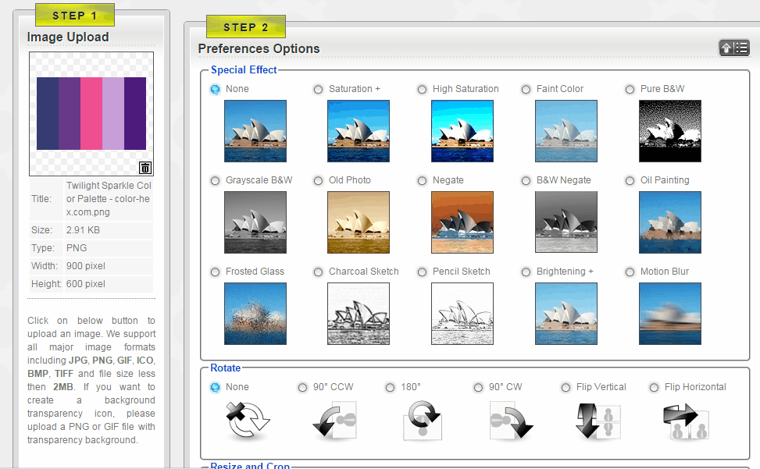Image resolution: width=760 pixels, height=469 pixels.
Task: Choose the High Saturation radio option
Action: click(x=422, y=90)
